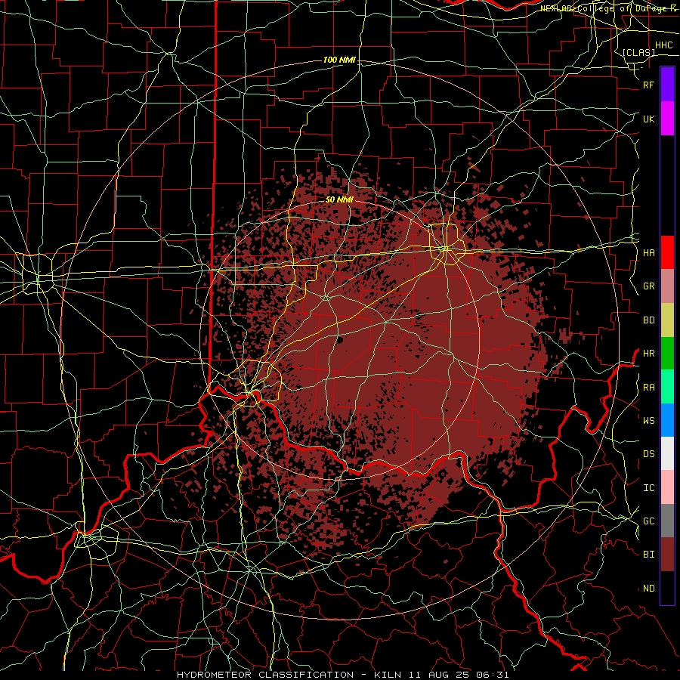This screenshot has height=680, width=680.
Task: Pick the mint green RA legend swatch
Action: pos(667,387)
